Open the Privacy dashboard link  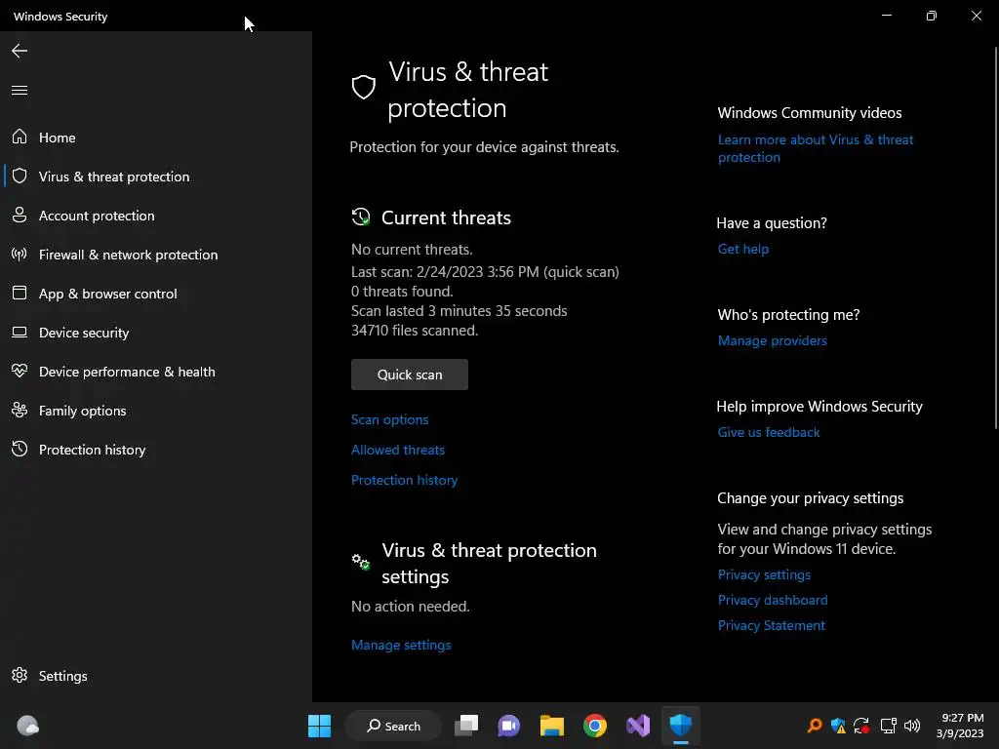772,600
